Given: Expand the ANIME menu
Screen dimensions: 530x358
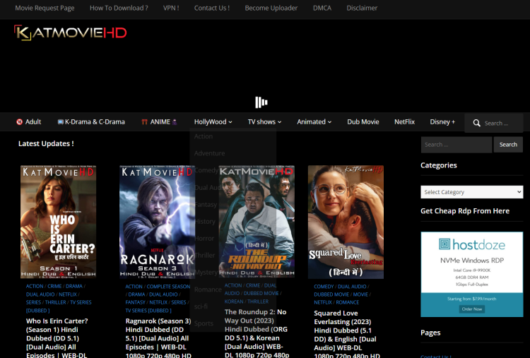Looking at the screenshot, I should pyautogui.click(x=160, y=121).
